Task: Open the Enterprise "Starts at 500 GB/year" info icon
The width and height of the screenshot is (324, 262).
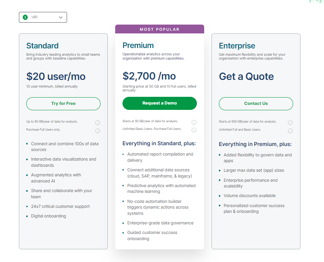Action: pyautogui.click(x=290, y=122)
